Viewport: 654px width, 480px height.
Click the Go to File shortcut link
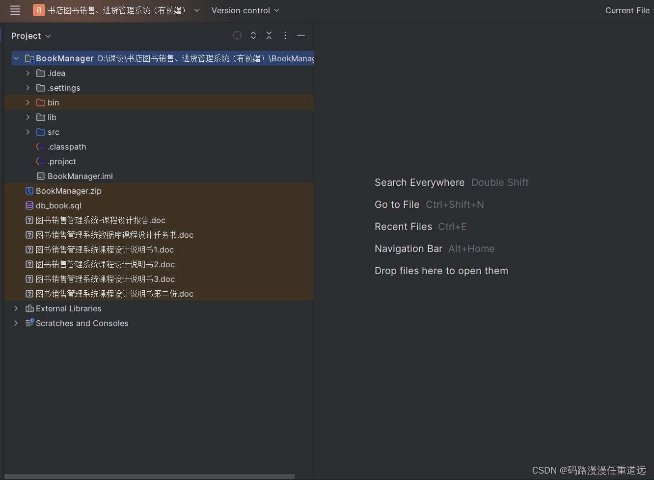(397, 204)
